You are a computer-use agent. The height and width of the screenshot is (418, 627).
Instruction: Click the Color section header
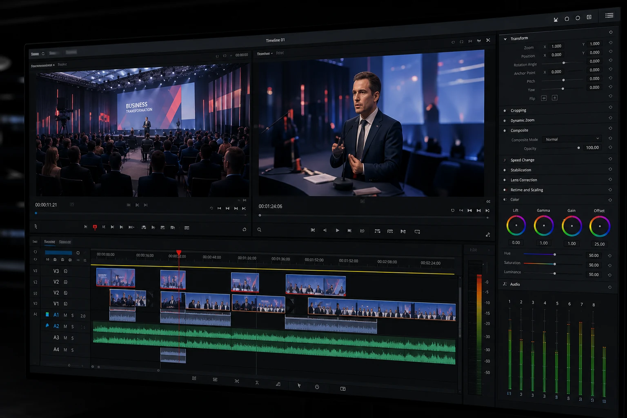(x=515, y=200)
